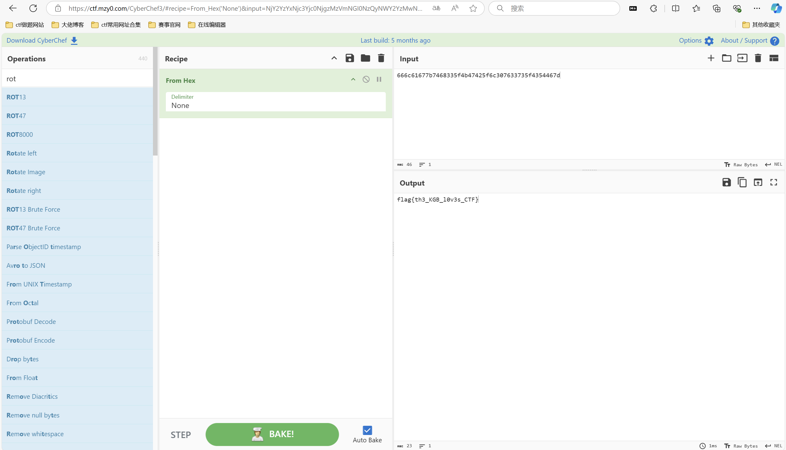
Task: Open the Delimiter dropdown set to None
Action: point(276,102)
